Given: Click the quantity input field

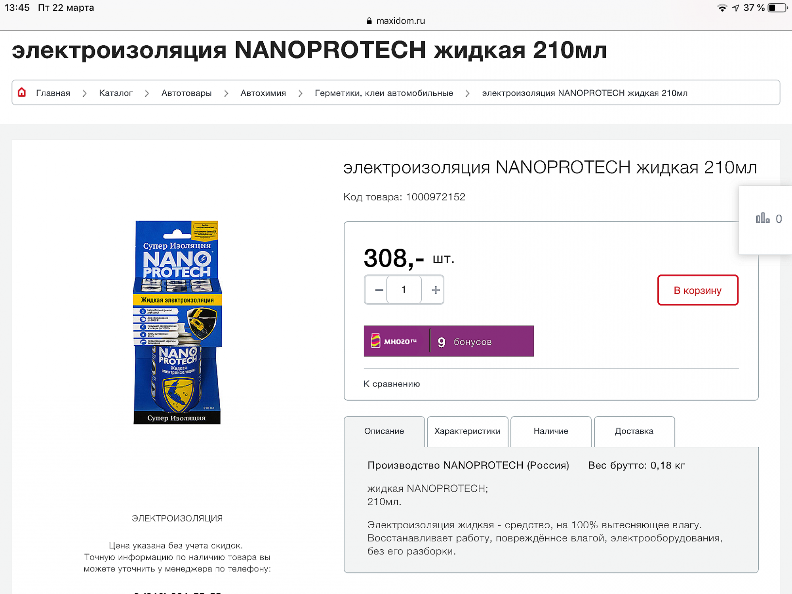Looking at the screenshot, I should (x=404, y=290).
